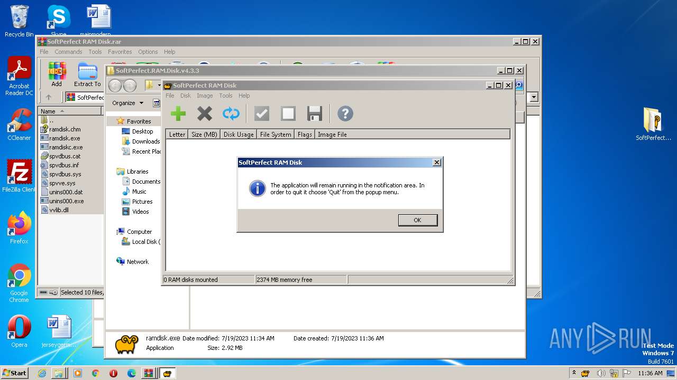Click the Letter column header
Viewport: 677px width, 380px height.
point(177,135)
